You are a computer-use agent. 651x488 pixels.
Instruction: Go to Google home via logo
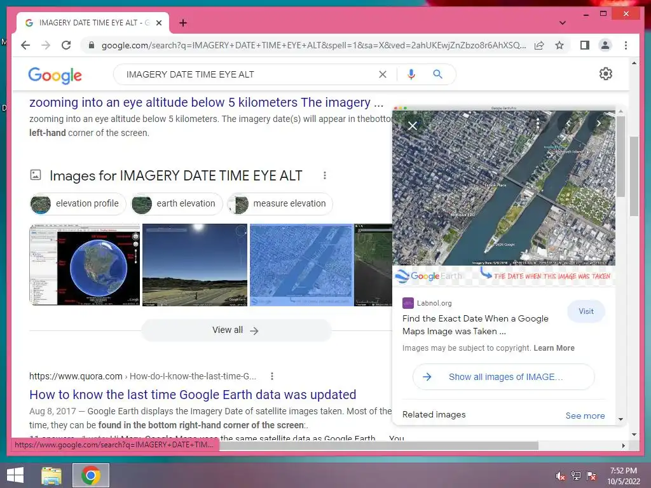(x=55, y=75)
